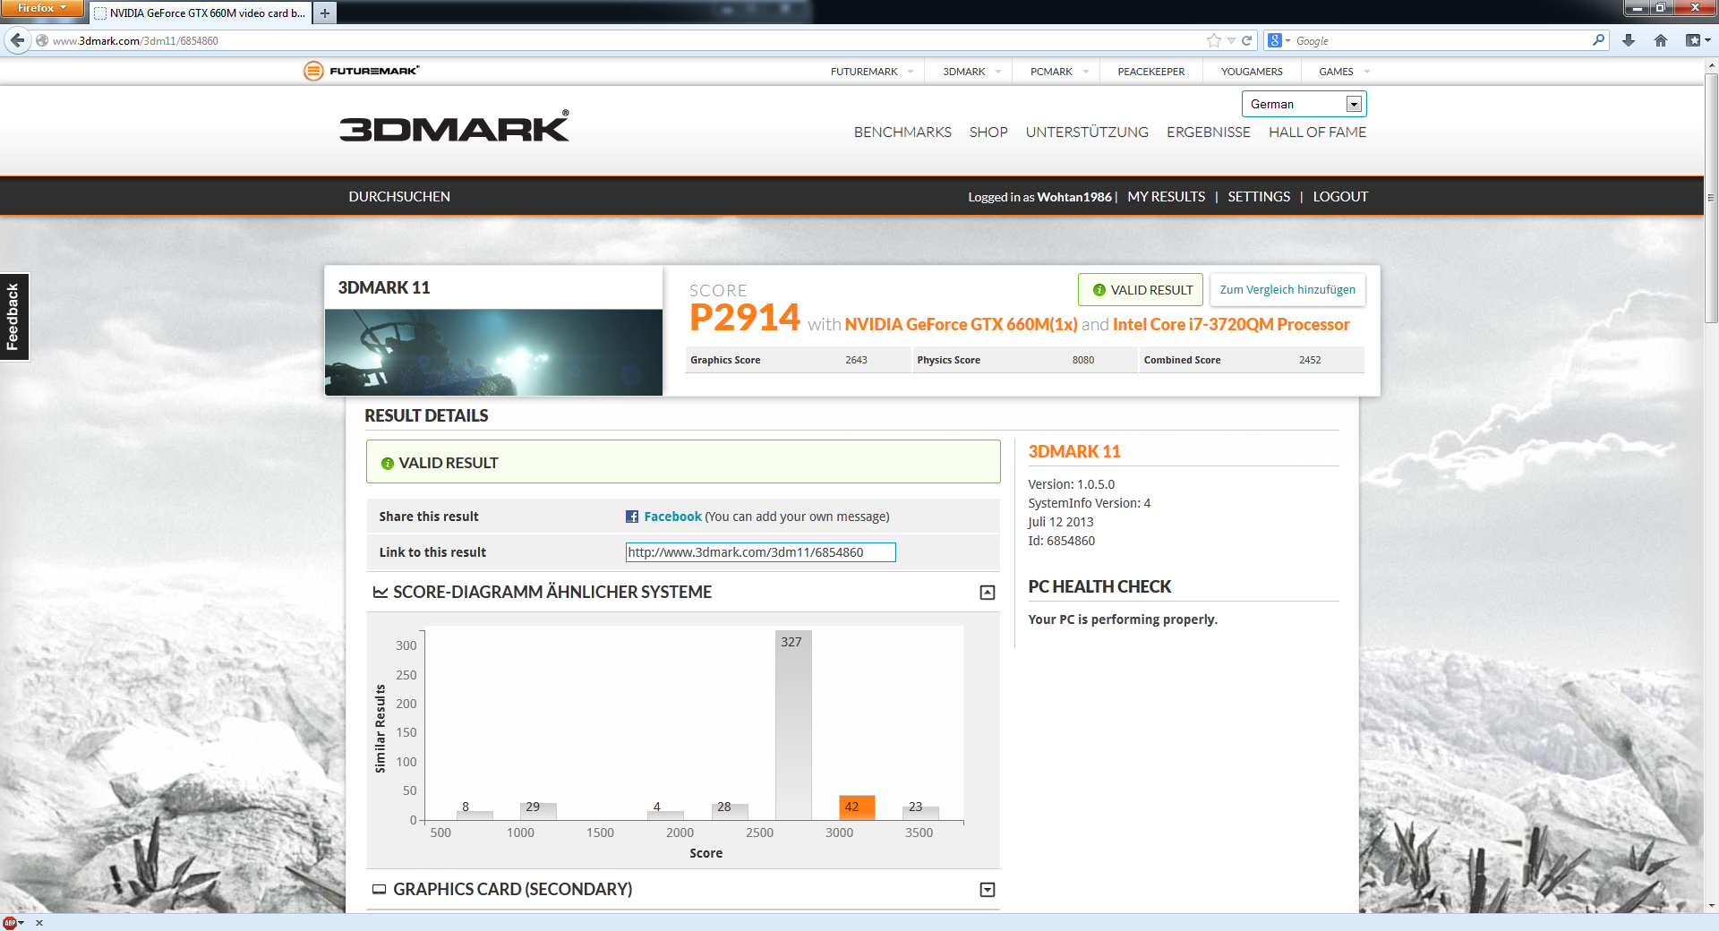Open the ERGEBNISSE navigation item

coord(1209,132)
